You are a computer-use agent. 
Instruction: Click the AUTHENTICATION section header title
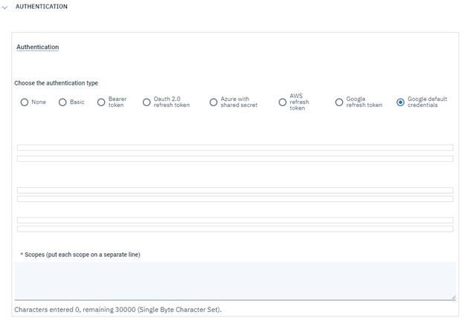coord(41,7)
